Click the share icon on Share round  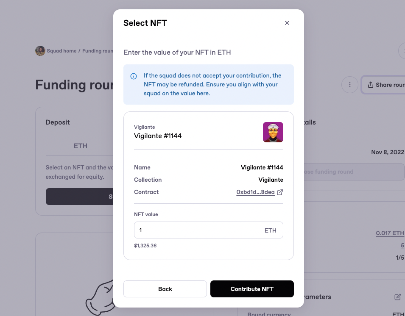370,85
